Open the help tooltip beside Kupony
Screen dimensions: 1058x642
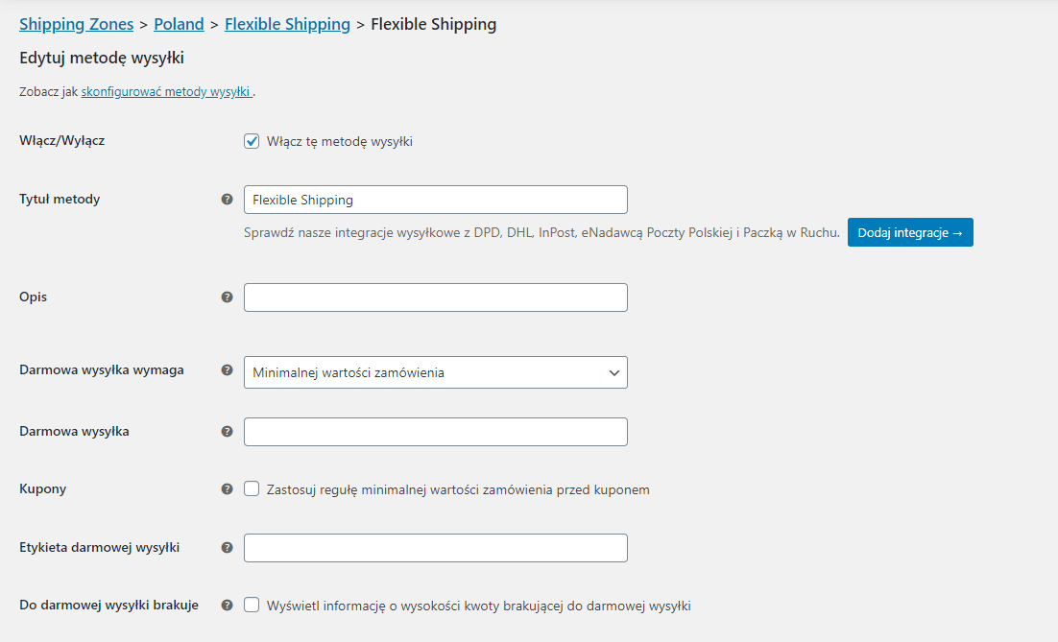pos(227,488)
